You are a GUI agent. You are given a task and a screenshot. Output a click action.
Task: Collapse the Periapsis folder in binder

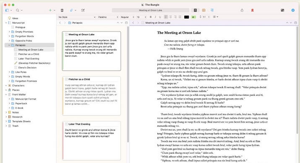[x=9, y=45]
